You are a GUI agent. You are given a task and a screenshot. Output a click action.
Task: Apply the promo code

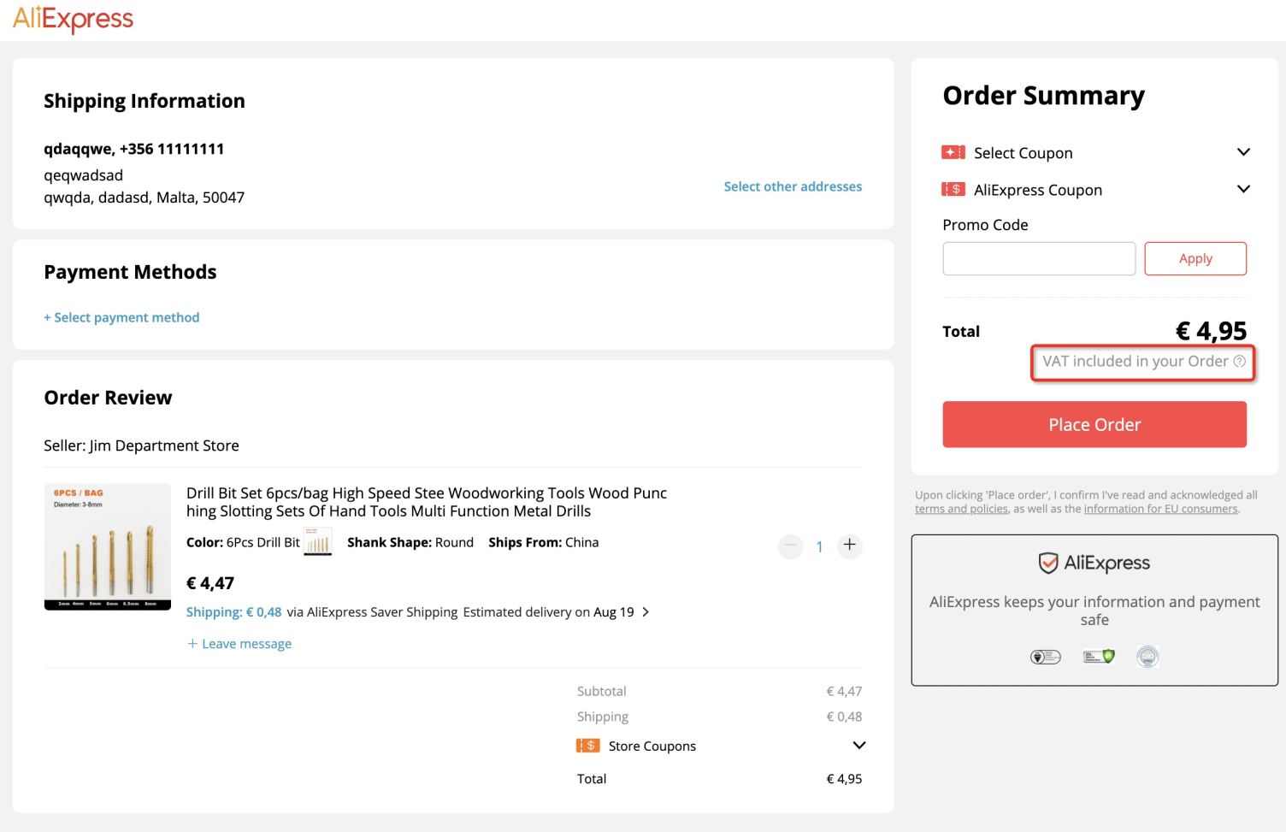coord(1195,258)
